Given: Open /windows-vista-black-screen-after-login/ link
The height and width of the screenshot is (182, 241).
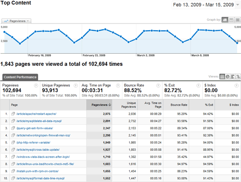Looking at the screenshot, I should point(43,157).
